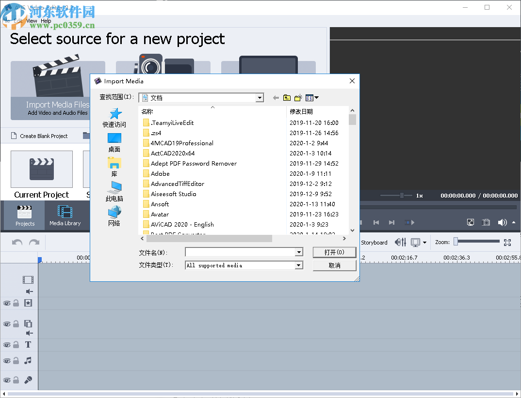Take a snapshot with the camera icon
521x398 pixels.
(x=486, y=222)
